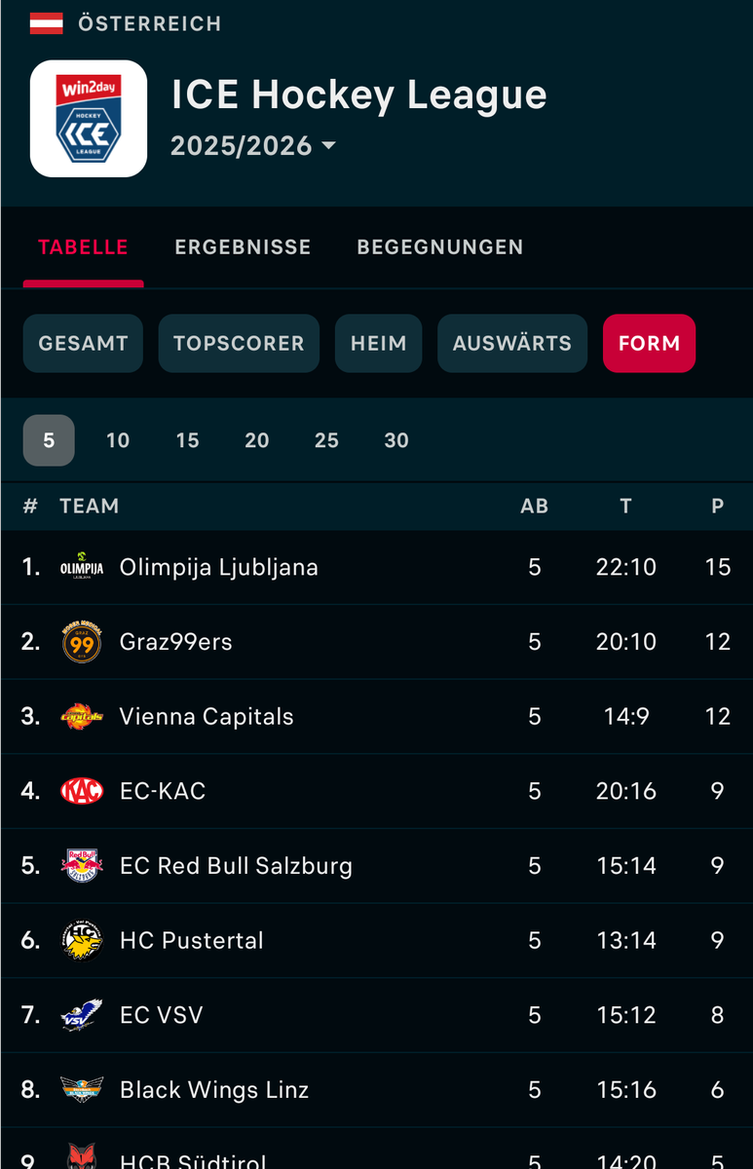Click the Vienna Capitals team logo

[82, 717]
